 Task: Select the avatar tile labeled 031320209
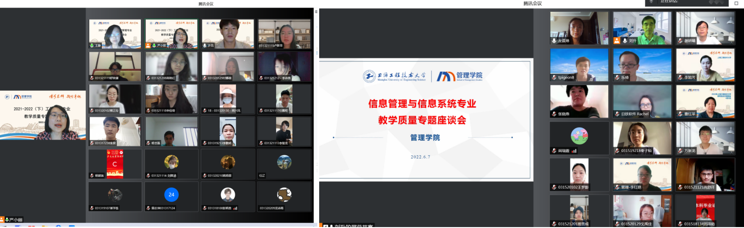click(284, 196)
